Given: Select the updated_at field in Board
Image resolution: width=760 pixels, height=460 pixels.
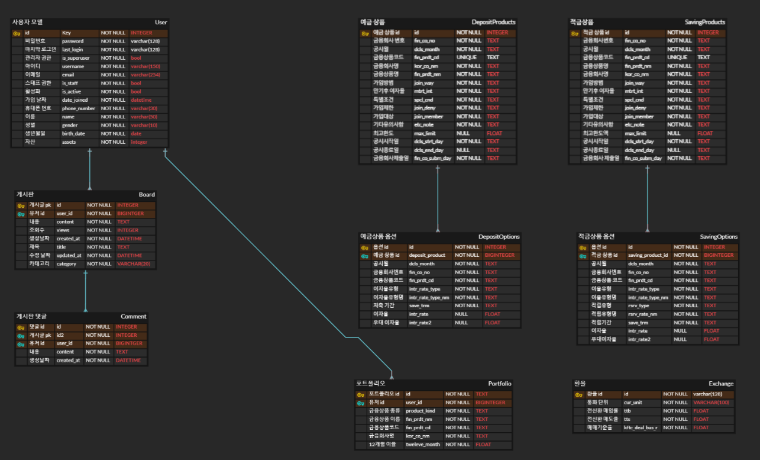Looking at the screenshot, I should pyautogui.click(x=69, y=256).
